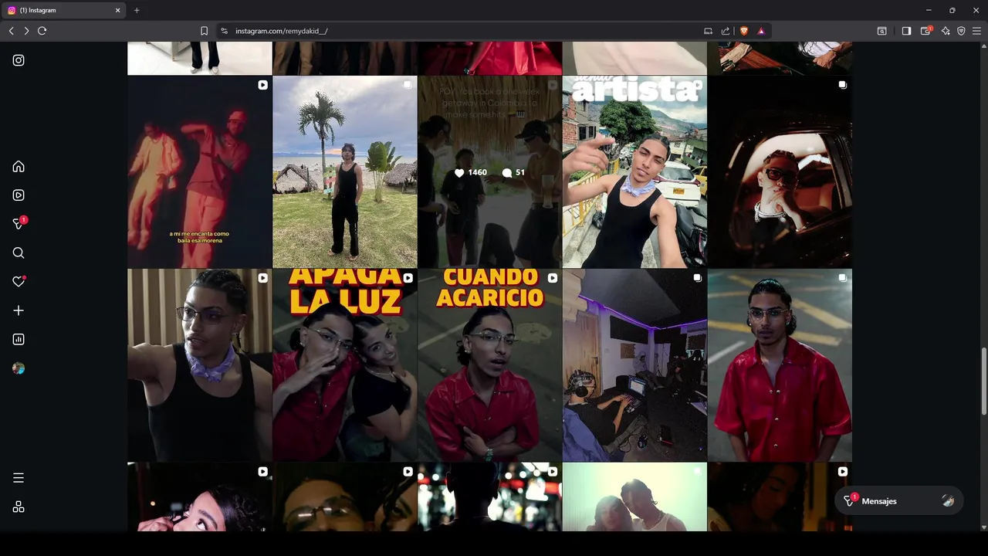988x556 pixels.
Task: Click the address bar URL instagram.com/remydakid__/
Action: point(281,31)
